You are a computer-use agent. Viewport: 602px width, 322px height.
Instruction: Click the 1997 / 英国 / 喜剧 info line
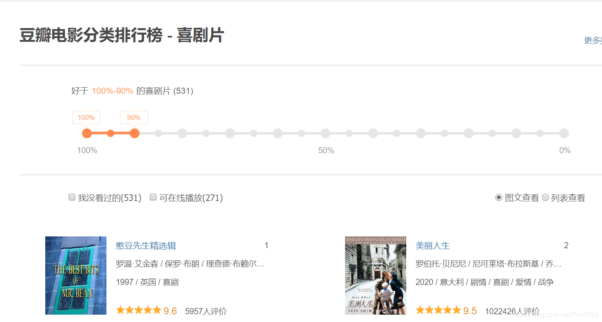tap(147, 282)
